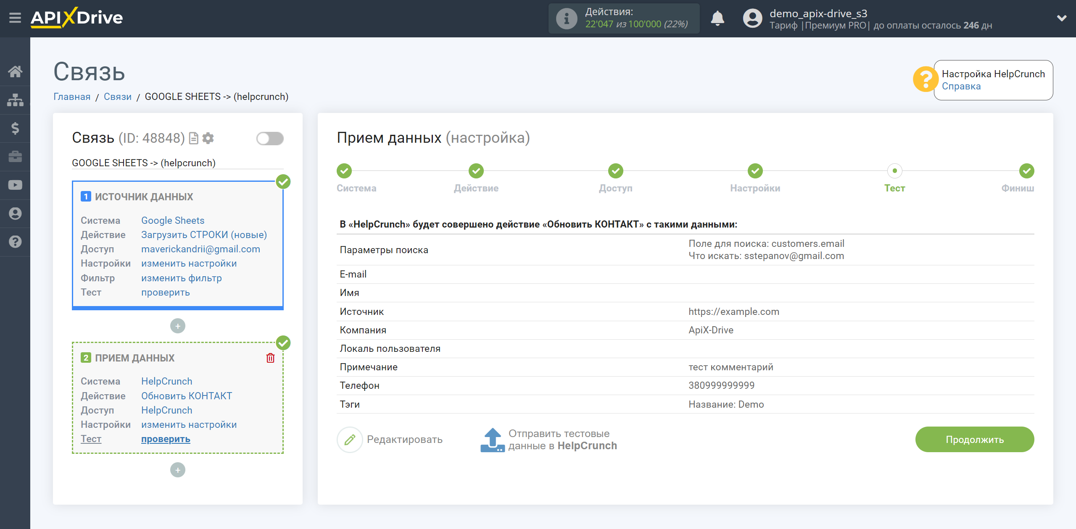Open briefcase sidebar icon
The height and width of the screenshot is (529, 1076).
[x=15, y=157]
